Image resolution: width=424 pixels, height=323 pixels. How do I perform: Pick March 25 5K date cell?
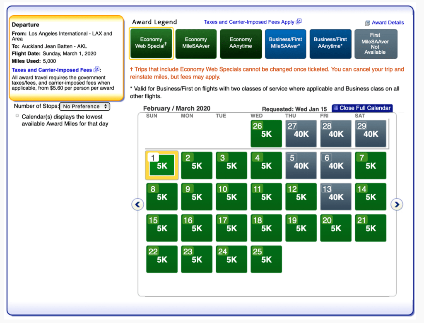266,259
